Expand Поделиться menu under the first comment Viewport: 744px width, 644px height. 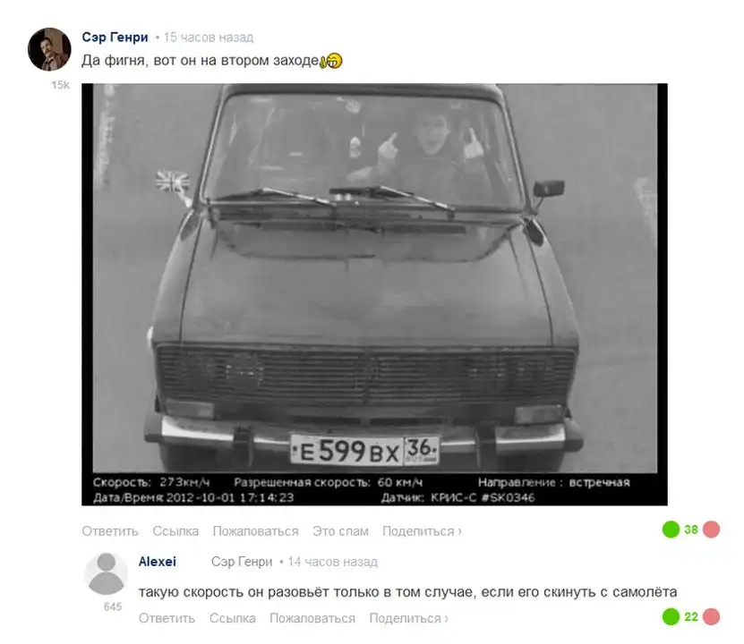(422, 531)
